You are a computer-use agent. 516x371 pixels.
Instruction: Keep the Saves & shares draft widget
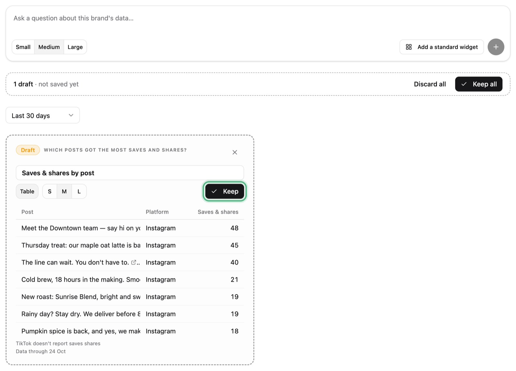coord(225,191)
